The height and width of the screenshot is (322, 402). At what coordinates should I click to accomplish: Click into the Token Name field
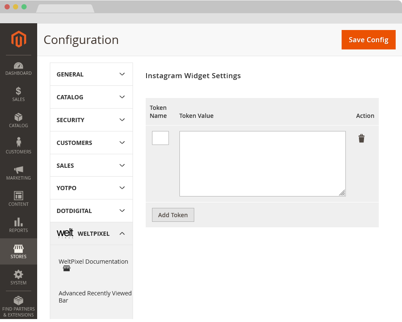point(160,138)
